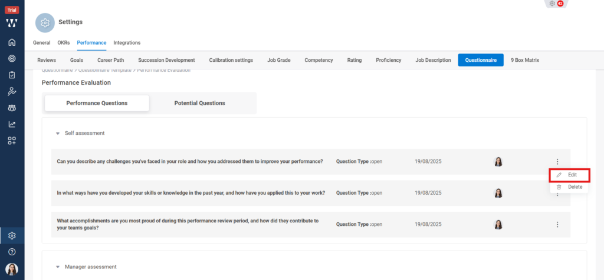604x280 pixels.
Task: Open the question mark help icon
Action: (12, 252)
